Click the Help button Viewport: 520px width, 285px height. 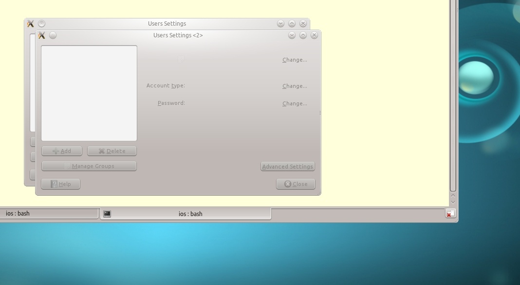click(61, 184)
